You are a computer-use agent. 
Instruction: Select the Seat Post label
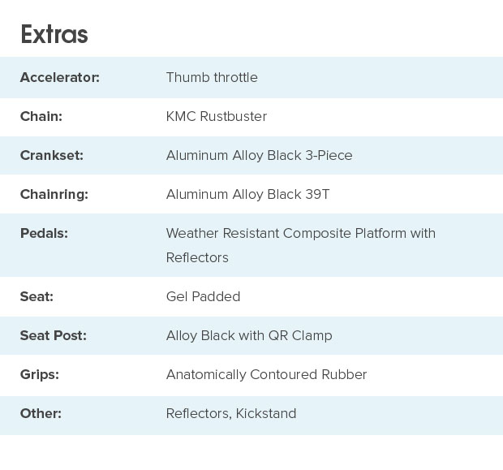pyautogui.click(x=53, y=335)
